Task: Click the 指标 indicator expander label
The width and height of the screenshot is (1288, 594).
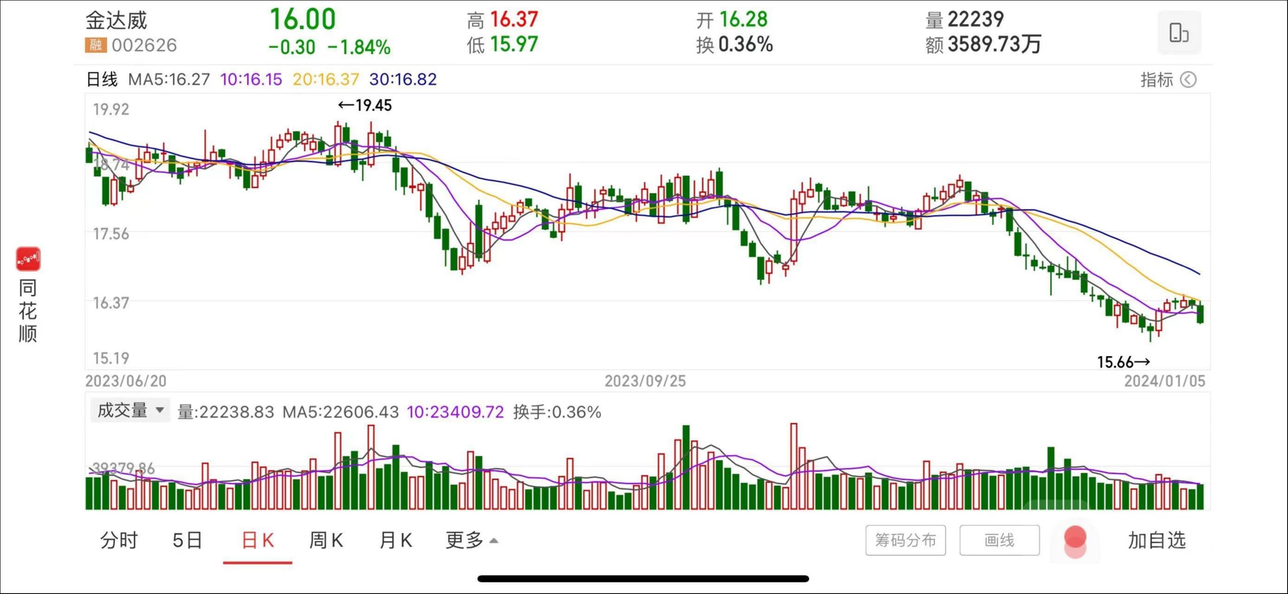Action: (1156, 80)
